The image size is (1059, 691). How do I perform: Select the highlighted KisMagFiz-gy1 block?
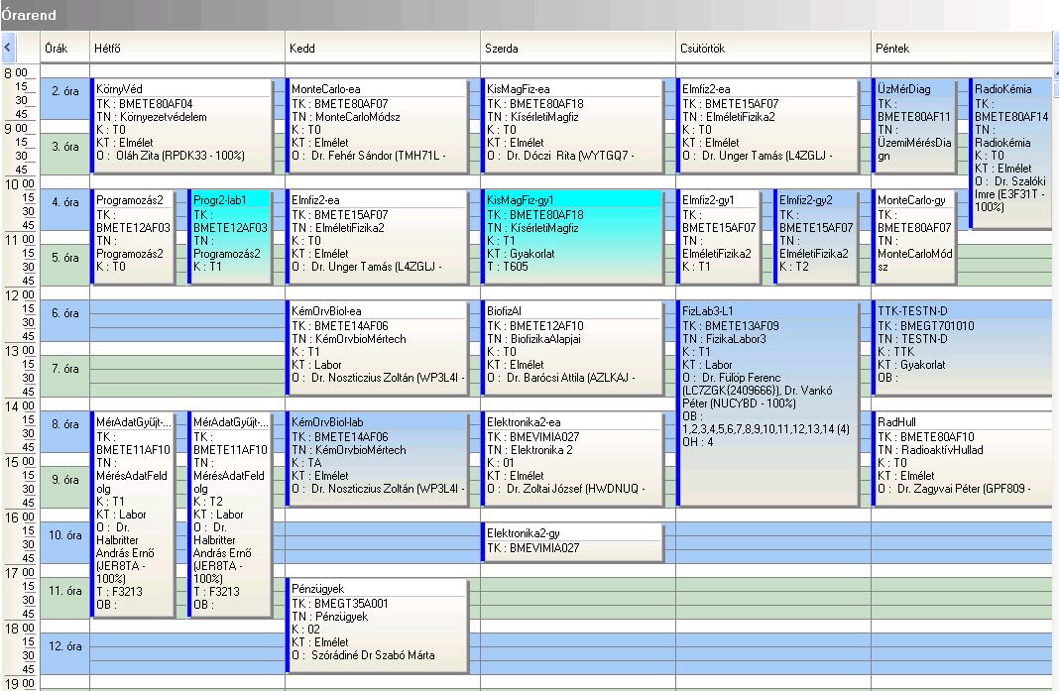(572, 237)
